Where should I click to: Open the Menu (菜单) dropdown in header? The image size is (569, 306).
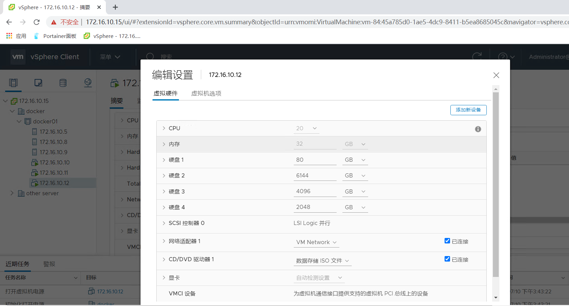(x=110, y=57)
